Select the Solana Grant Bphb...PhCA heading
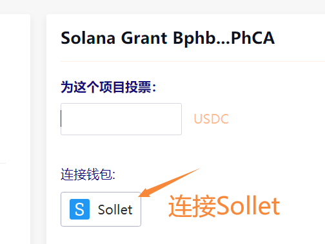The height and width of the screenshot is (244, 325). (168, 38)
